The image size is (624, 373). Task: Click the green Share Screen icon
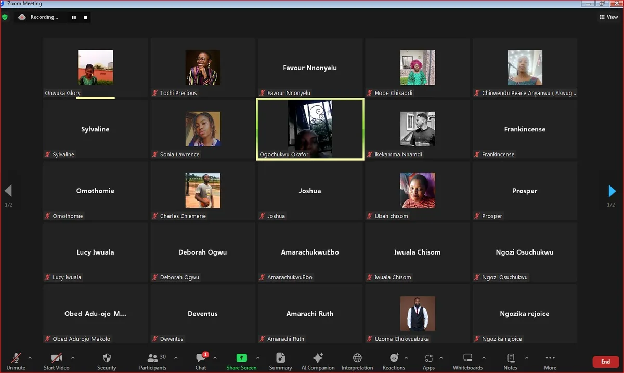pos(241,357)
